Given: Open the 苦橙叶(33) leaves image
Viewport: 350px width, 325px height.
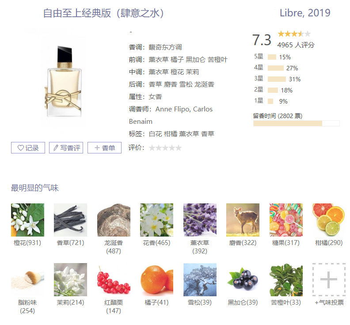Looking at the screenshot, I should 286,279.
